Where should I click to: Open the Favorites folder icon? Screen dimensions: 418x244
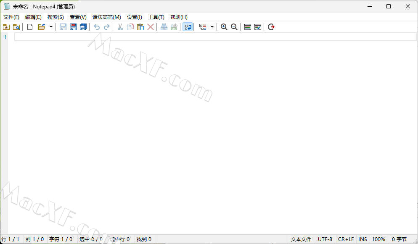coord(6,27)
